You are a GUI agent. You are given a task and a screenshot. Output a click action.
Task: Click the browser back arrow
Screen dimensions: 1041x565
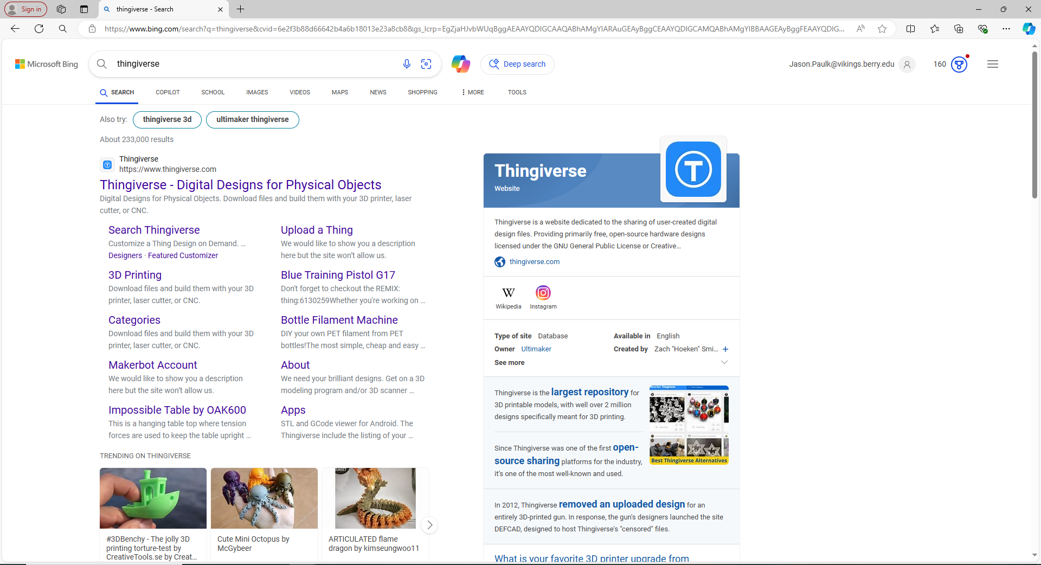point(15,29)
